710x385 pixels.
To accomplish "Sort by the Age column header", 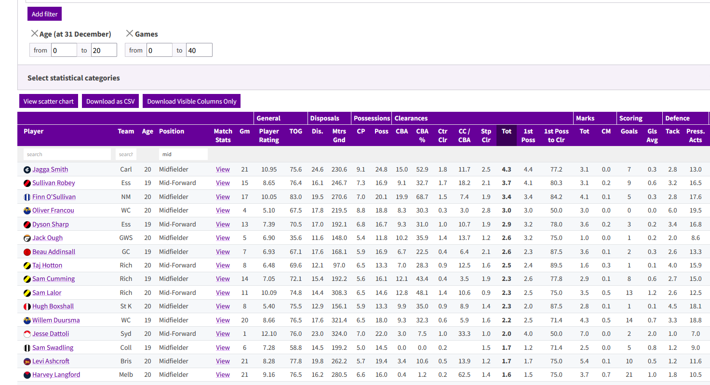I will click(x=147, y=131).
